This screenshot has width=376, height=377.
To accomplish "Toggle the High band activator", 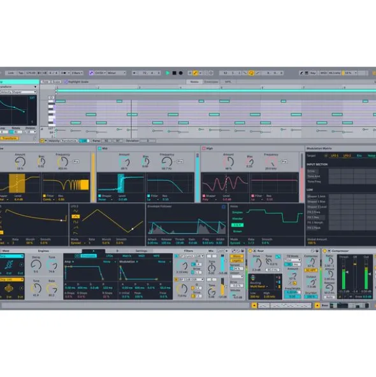I will (204, 149).
